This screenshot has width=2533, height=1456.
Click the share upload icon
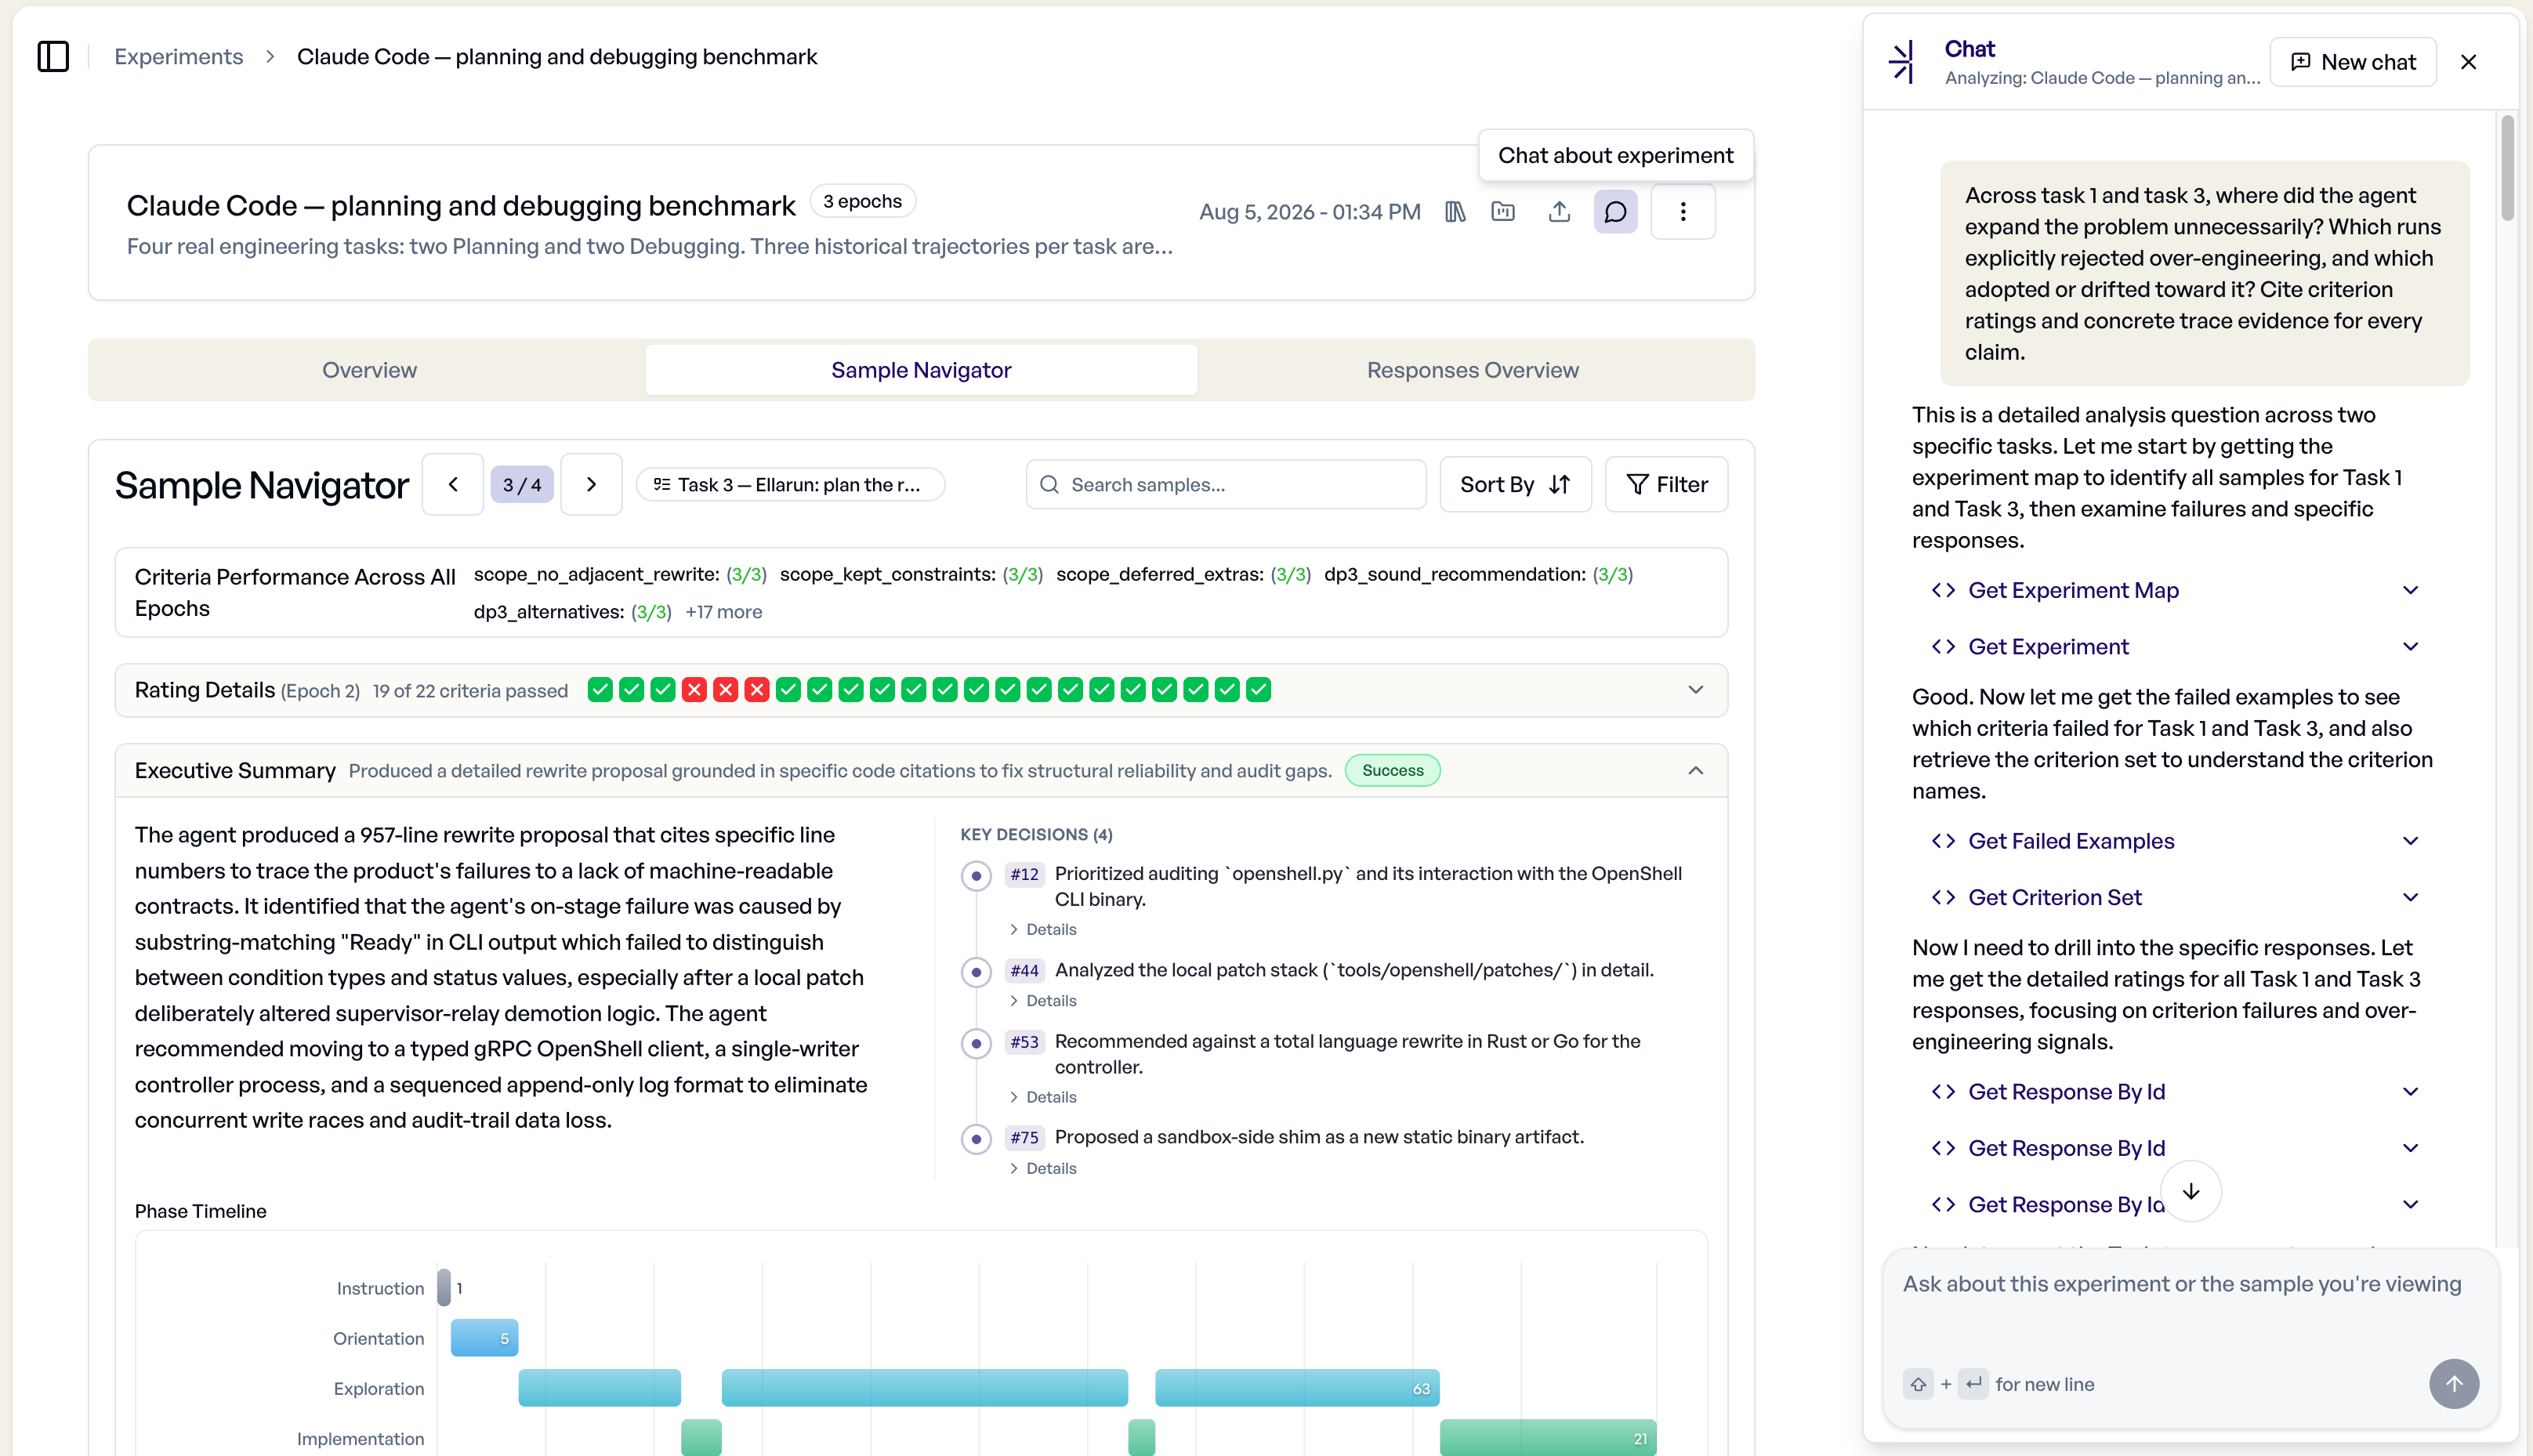point(1559,212)
